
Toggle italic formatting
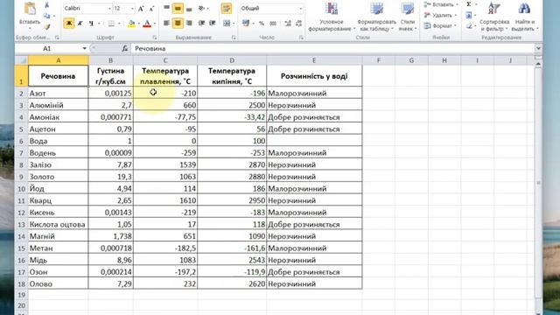tap(80, 24)
